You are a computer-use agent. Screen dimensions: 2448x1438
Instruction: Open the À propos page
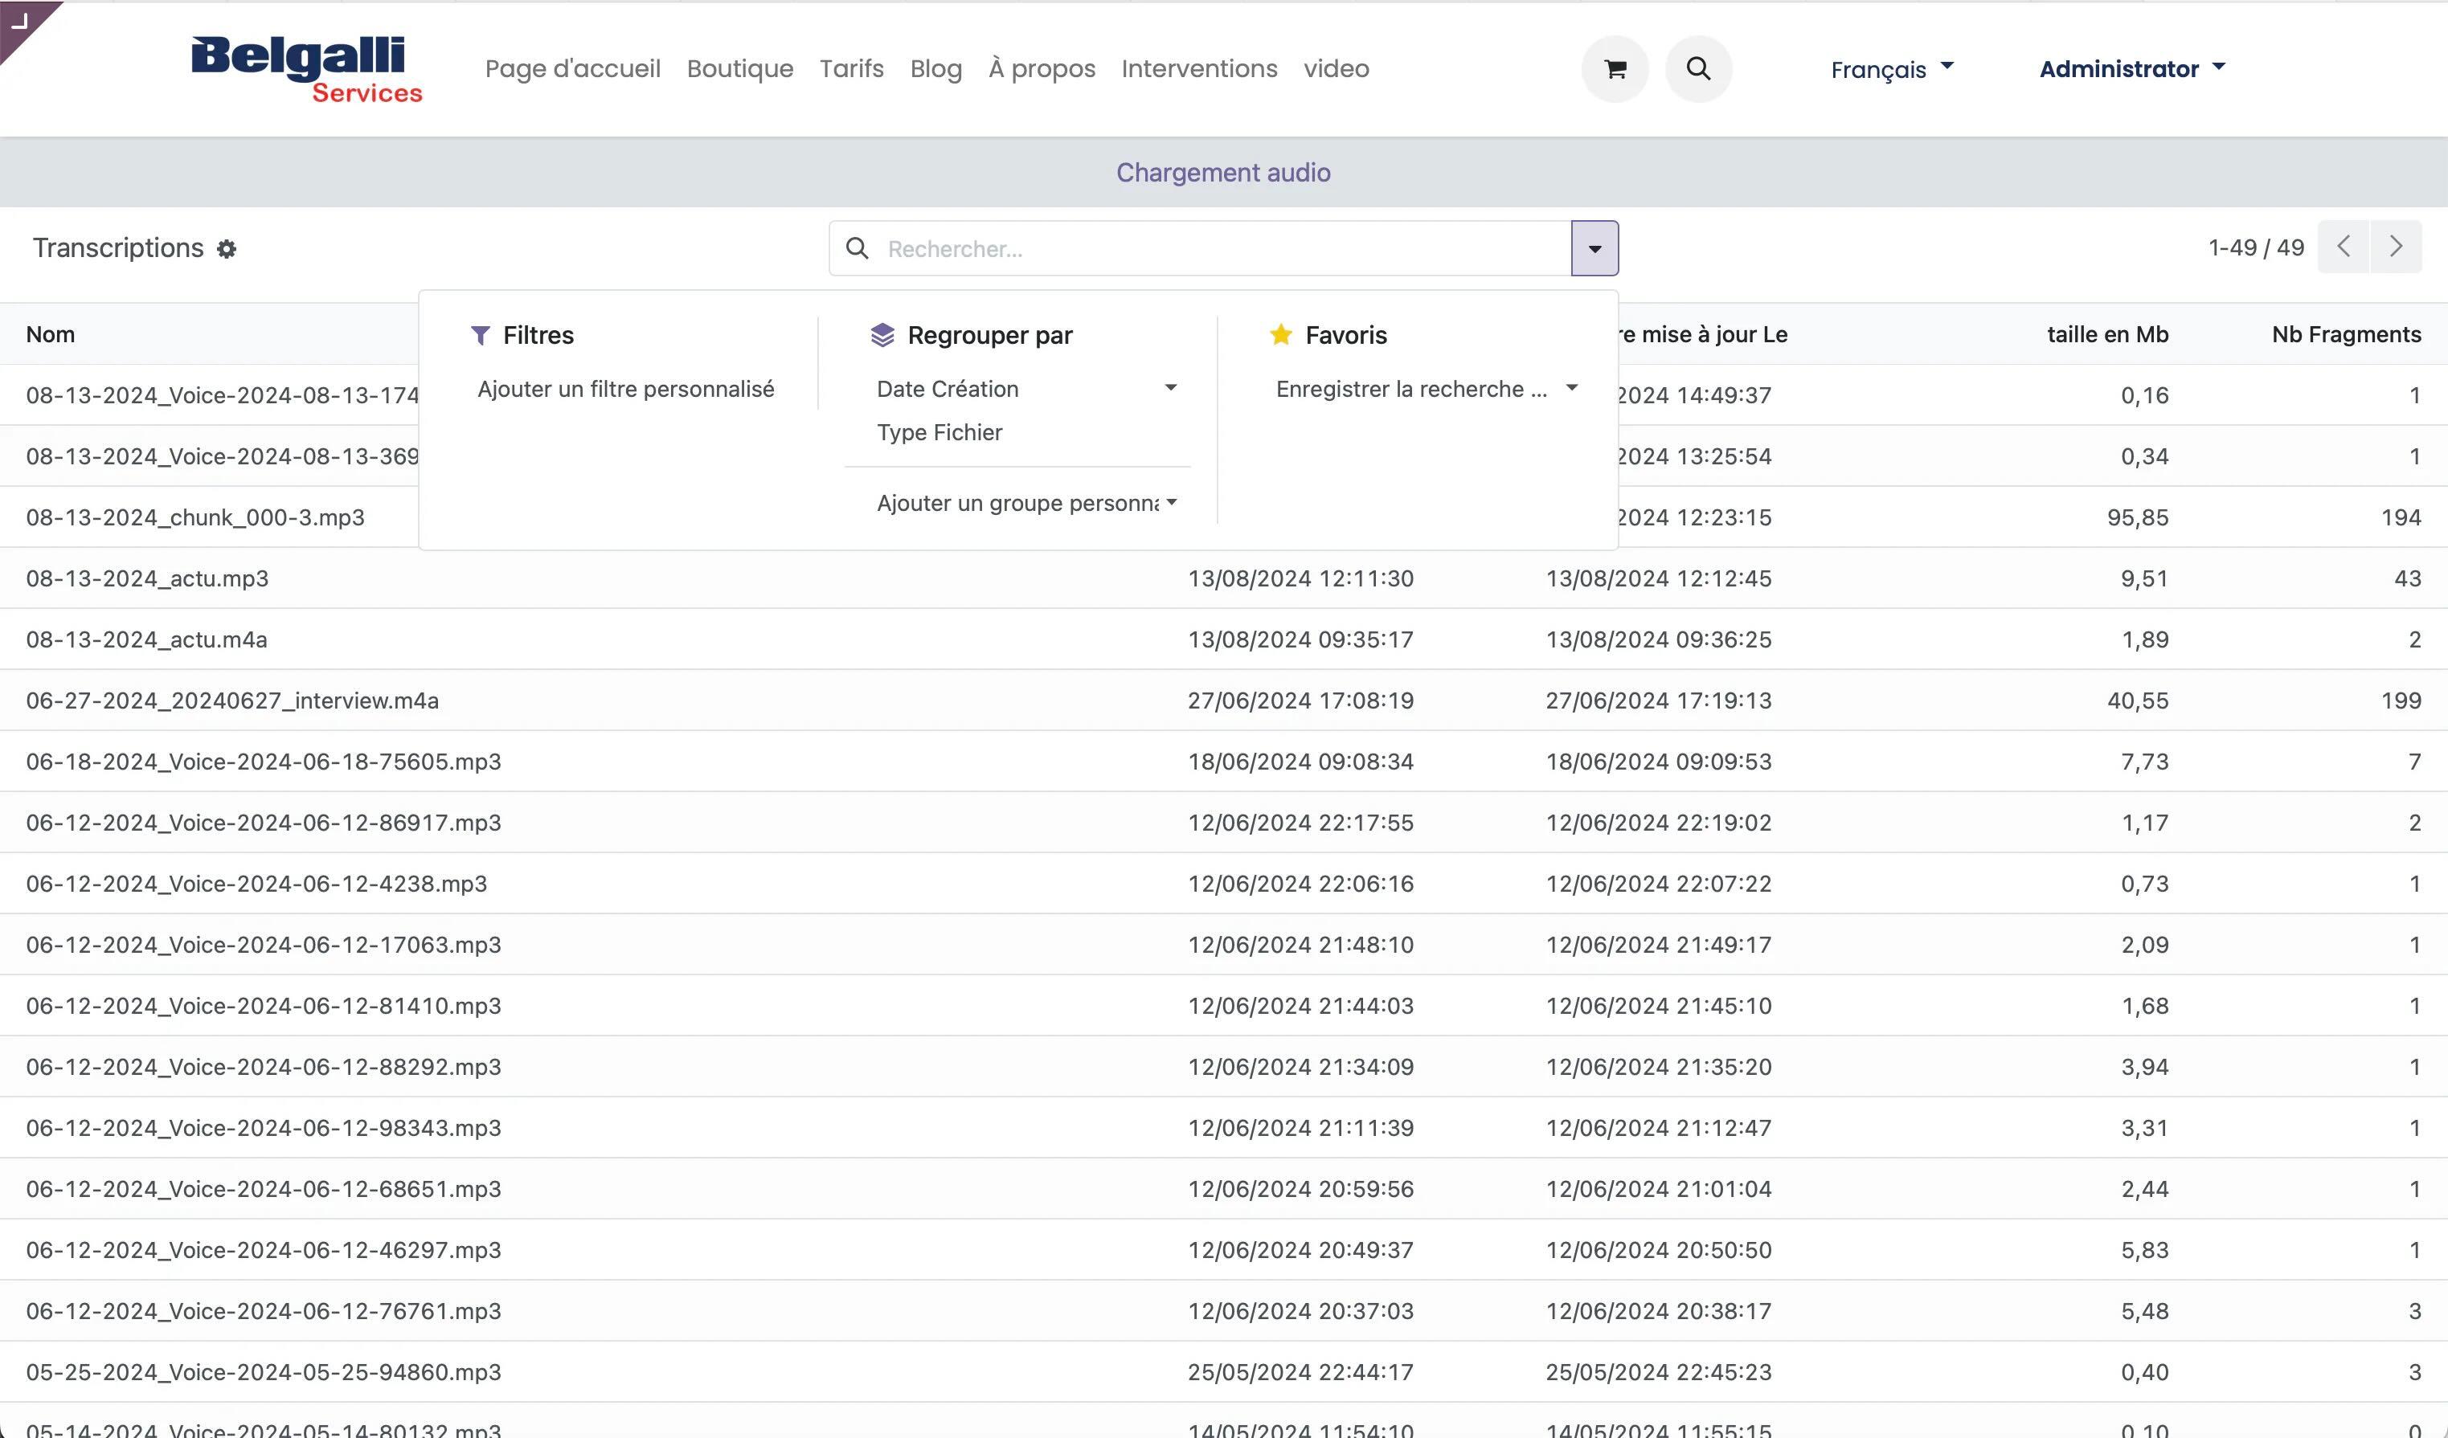point(1042,69)
